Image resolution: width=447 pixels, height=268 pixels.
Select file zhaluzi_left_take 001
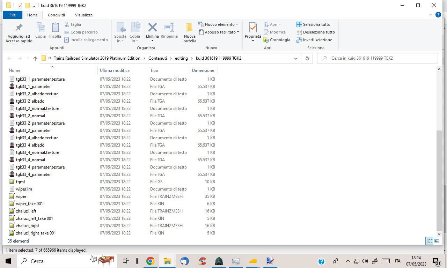click(x=34, y=218)
